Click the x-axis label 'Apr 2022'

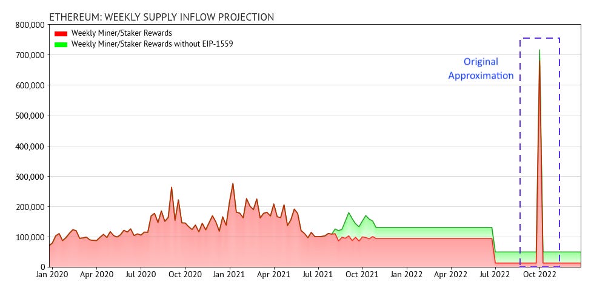tap(451, 275)
